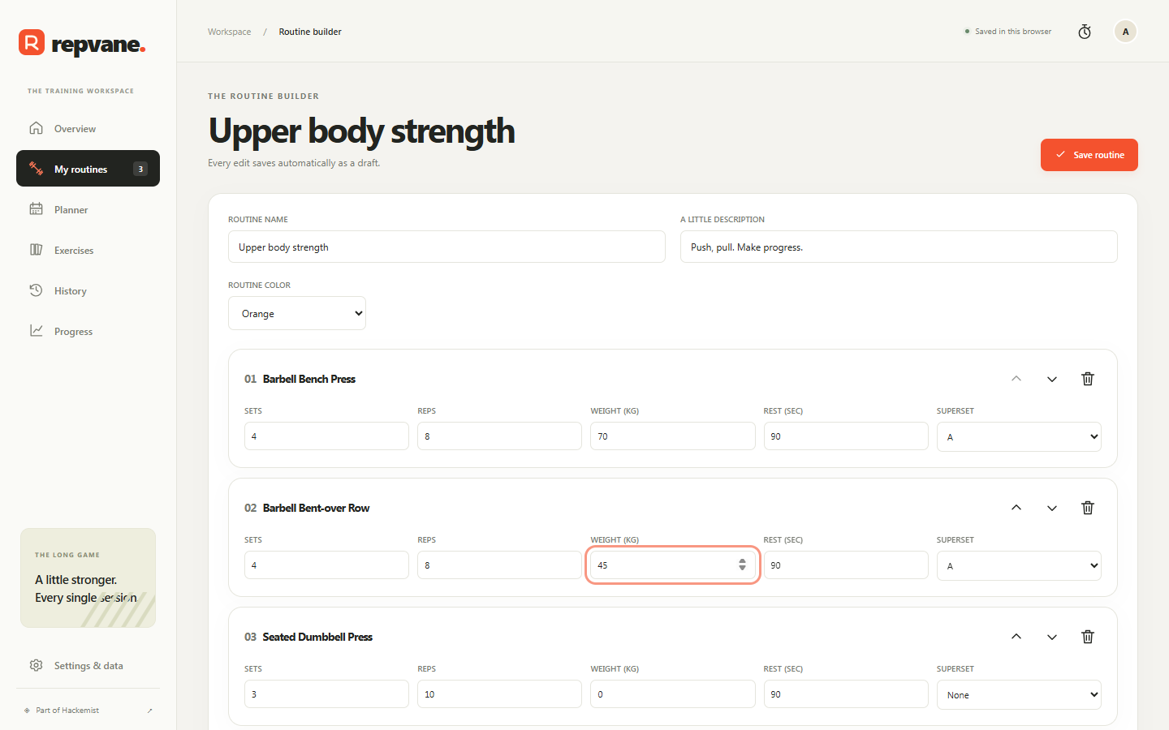
Task: Click the Sets field for Seated Dumbbell Press
Action: point(326,693)
